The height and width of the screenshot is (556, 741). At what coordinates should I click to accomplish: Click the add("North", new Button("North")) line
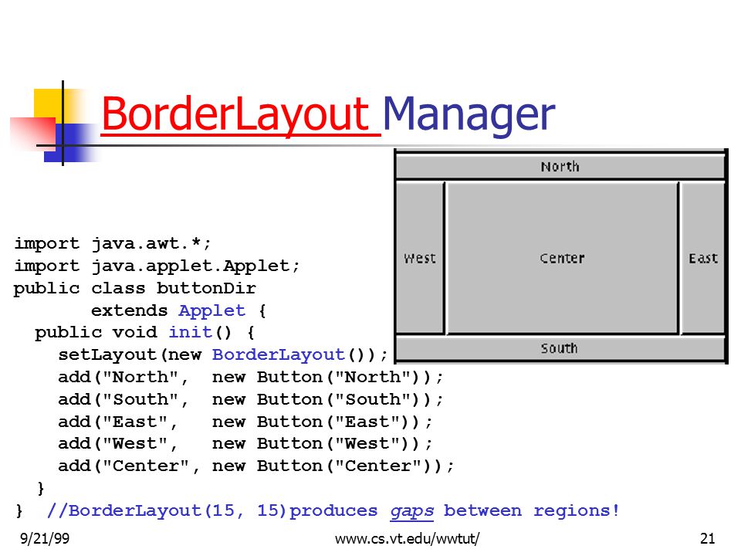pos(250,378)
